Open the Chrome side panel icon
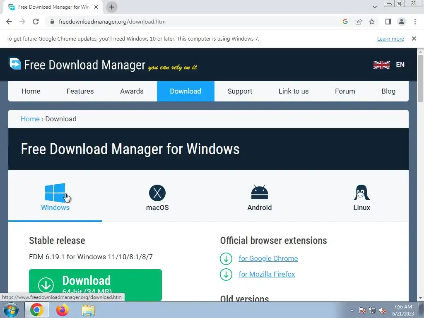Image resolution: width=424 pixels, height=318 pixels. click(388, 22)
